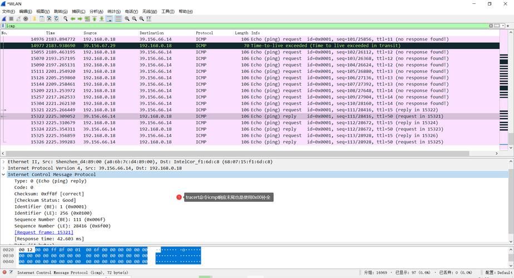514x278 pixels.
Task: Open the 捕获(C) menu
Action: (x=78, y=12)
